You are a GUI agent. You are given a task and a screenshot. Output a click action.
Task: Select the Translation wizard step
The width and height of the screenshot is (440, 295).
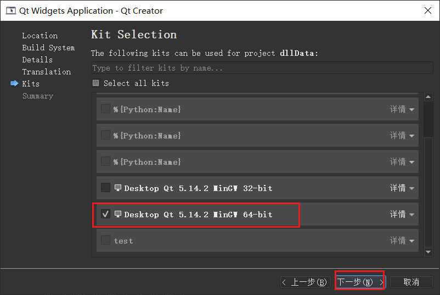47,72
